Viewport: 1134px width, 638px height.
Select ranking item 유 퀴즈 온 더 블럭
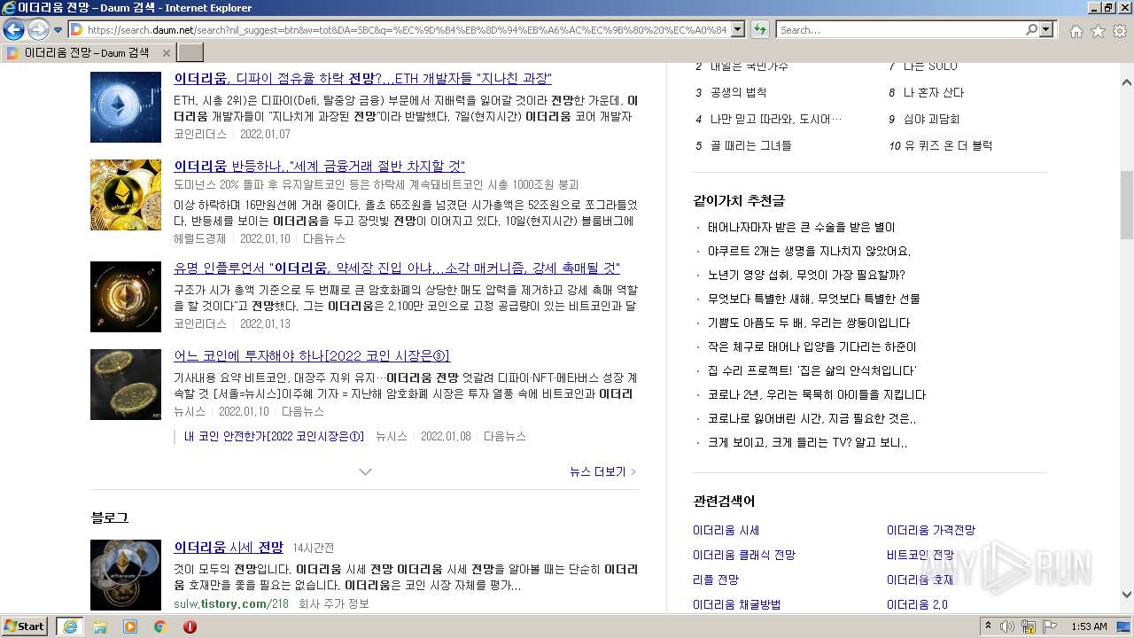[948, 145]
